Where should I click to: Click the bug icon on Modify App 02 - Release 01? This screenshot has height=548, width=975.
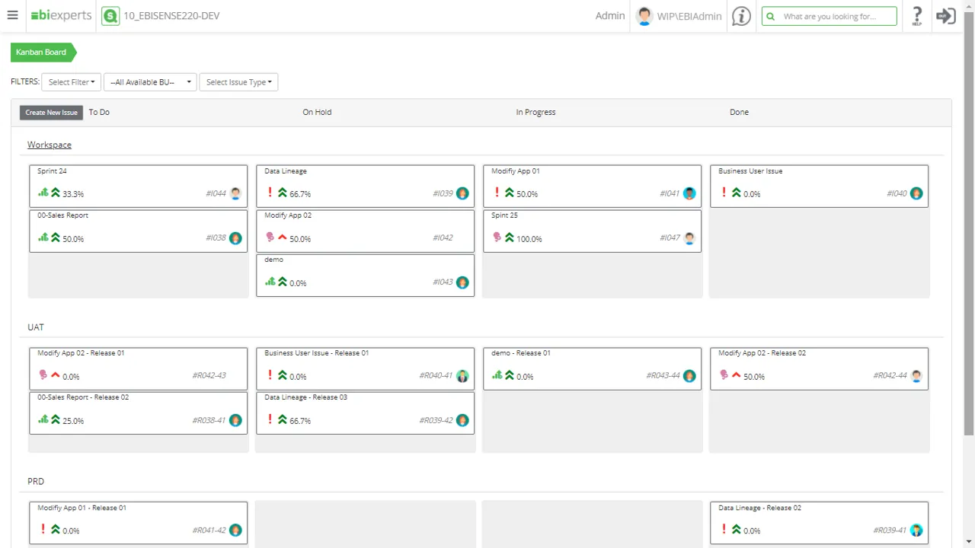pos(43,374)
